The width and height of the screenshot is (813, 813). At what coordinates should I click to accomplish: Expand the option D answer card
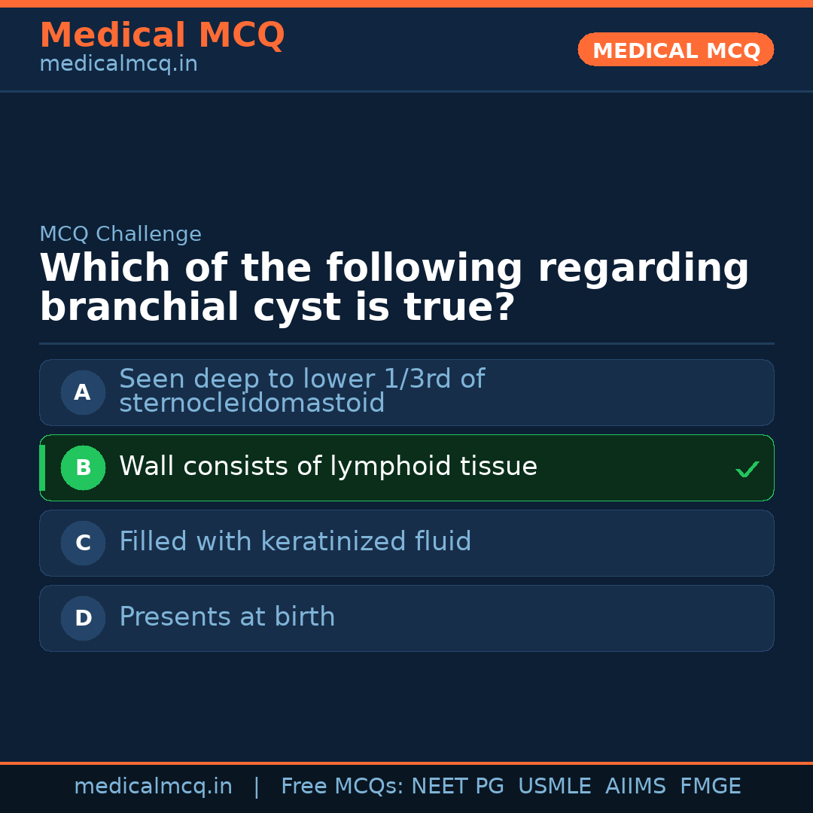(406, 618)
